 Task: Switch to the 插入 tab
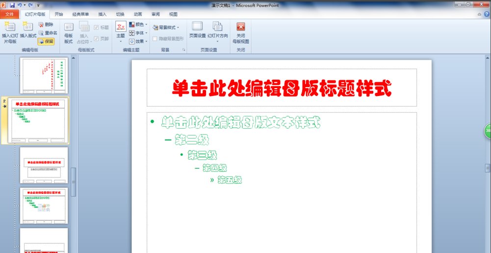coord(103,14)
